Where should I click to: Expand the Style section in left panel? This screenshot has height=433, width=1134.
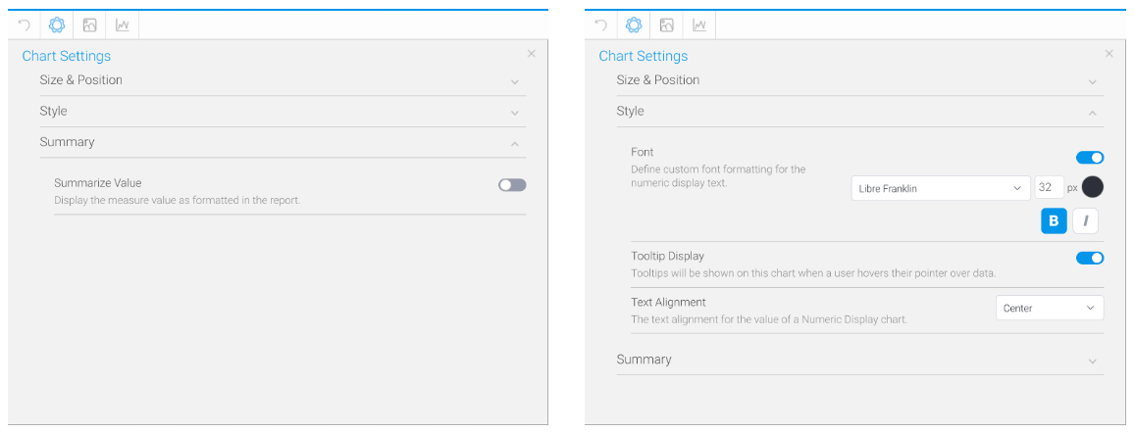pyautogui.click(x=283, y=112)
